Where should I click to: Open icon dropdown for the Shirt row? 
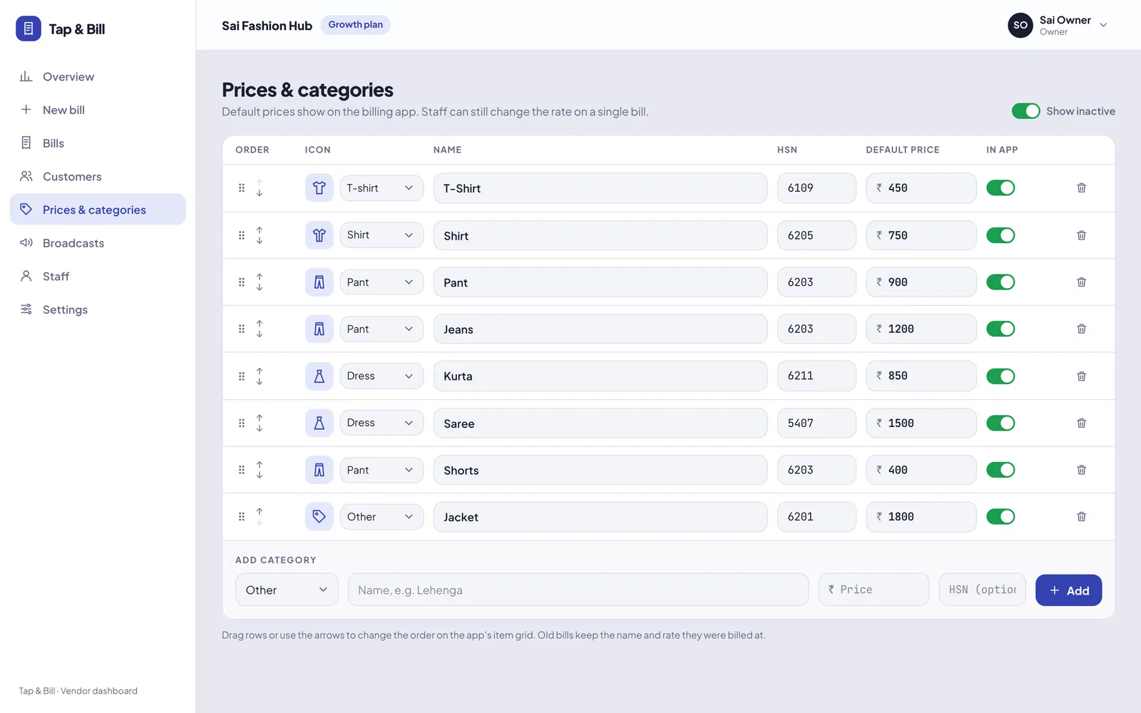(x=382, y=235)
